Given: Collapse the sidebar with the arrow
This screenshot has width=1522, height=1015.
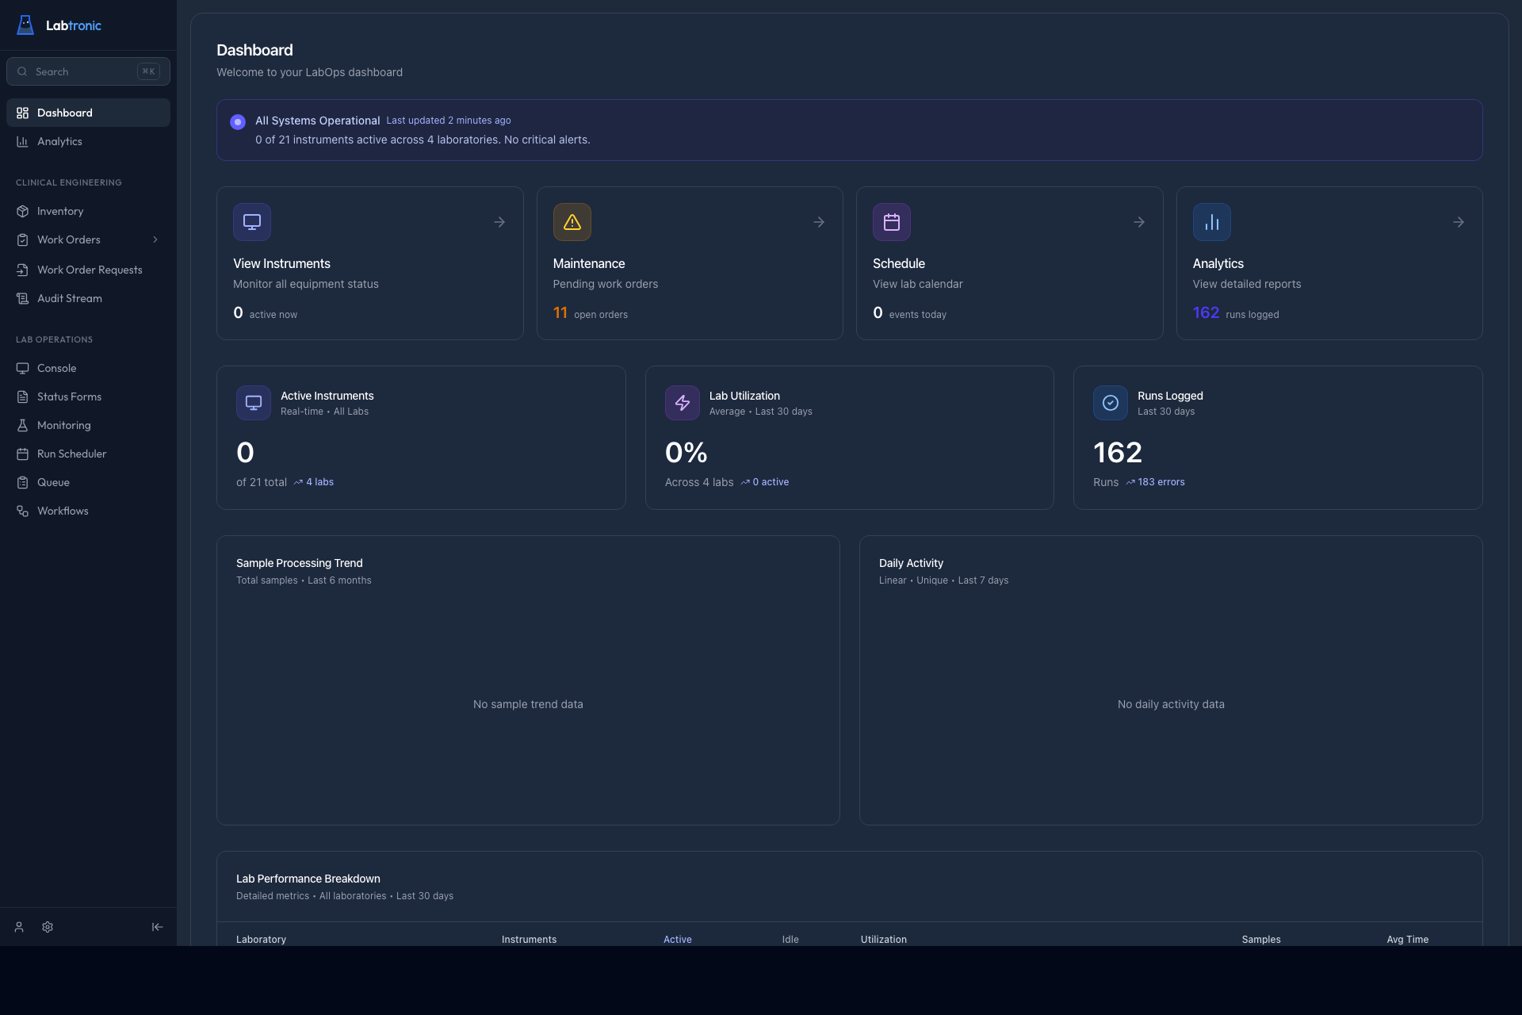Looking at the screenshot, I should point(157,927).
